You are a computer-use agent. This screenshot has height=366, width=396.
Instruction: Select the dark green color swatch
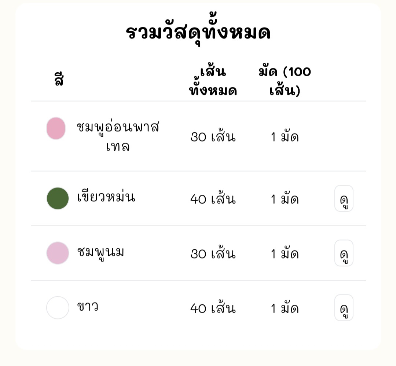58,198
